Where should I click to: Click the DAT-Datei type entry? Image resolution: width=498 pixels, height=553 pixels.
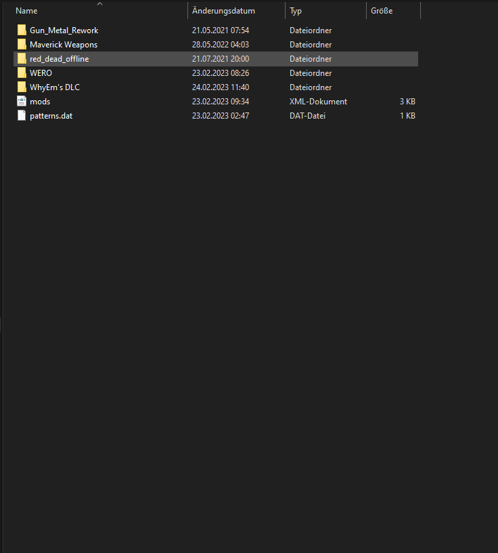[x=308, y=116]
